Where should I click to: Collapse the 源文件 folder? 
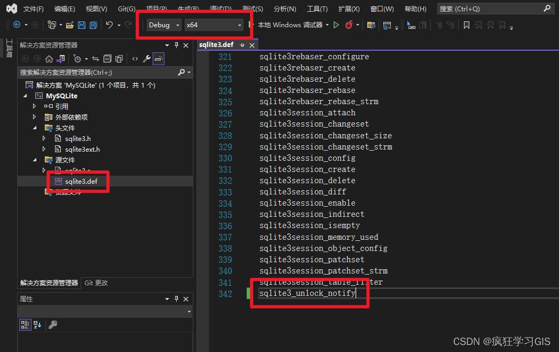(x=35, y=160)
